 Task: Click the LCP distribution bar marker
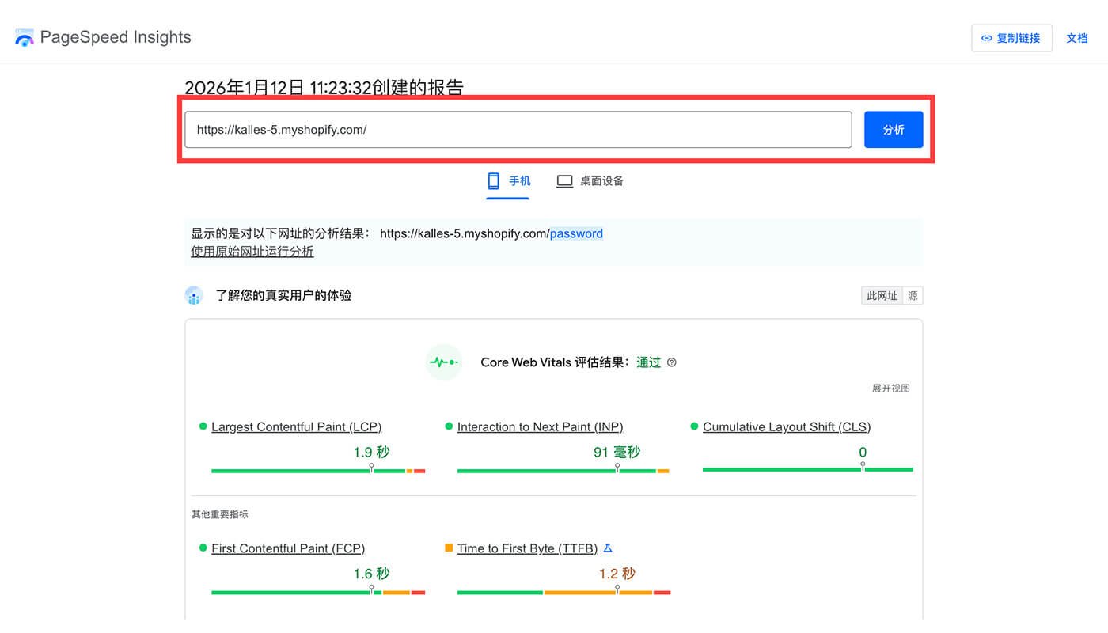point(372,469)
